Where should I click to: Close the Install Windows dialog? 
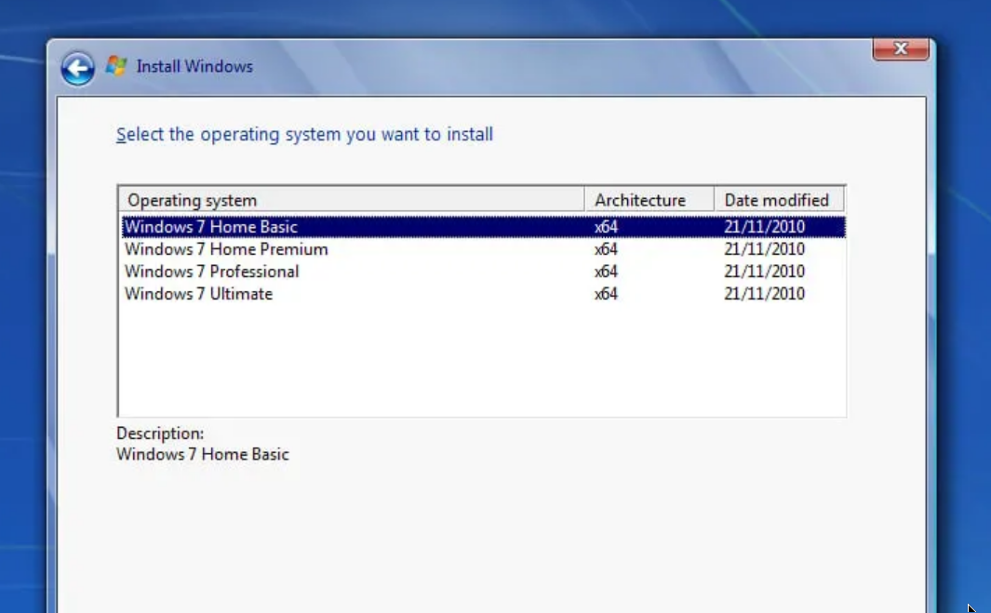pos(900,49)
